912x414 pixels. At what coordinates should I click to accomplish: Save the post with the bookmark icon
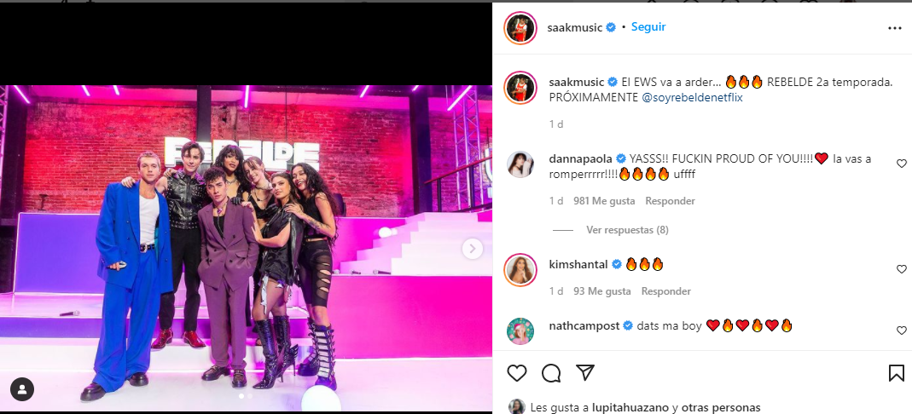click(897, 373)
